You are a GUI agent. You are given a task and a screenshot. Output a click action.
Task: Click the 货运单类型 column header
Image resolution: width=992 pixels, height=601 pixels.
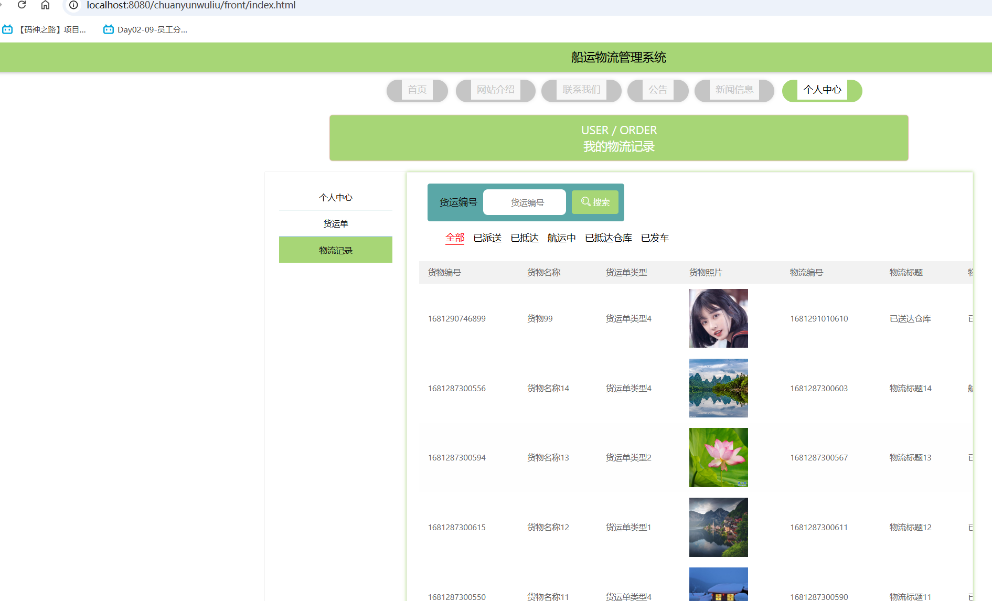(626, 273)
